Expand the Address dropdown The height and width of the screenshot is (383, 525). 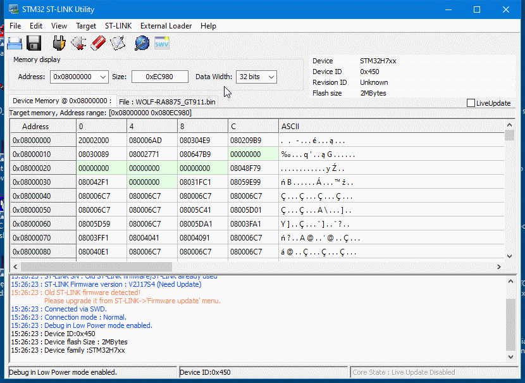(x=103, y=77)
